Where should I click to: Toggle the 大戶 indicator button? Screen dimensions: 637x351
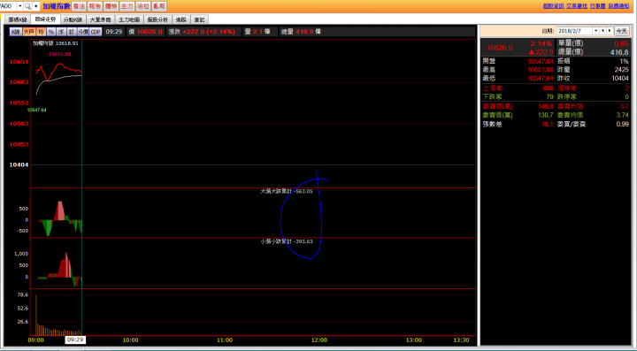click(29, 32)
